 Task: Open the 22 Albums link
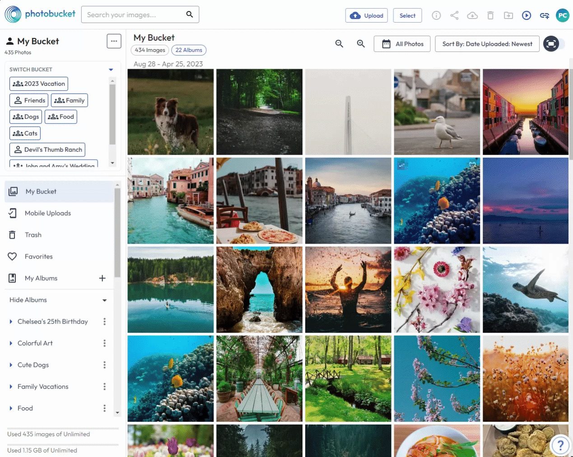[189, 50]
